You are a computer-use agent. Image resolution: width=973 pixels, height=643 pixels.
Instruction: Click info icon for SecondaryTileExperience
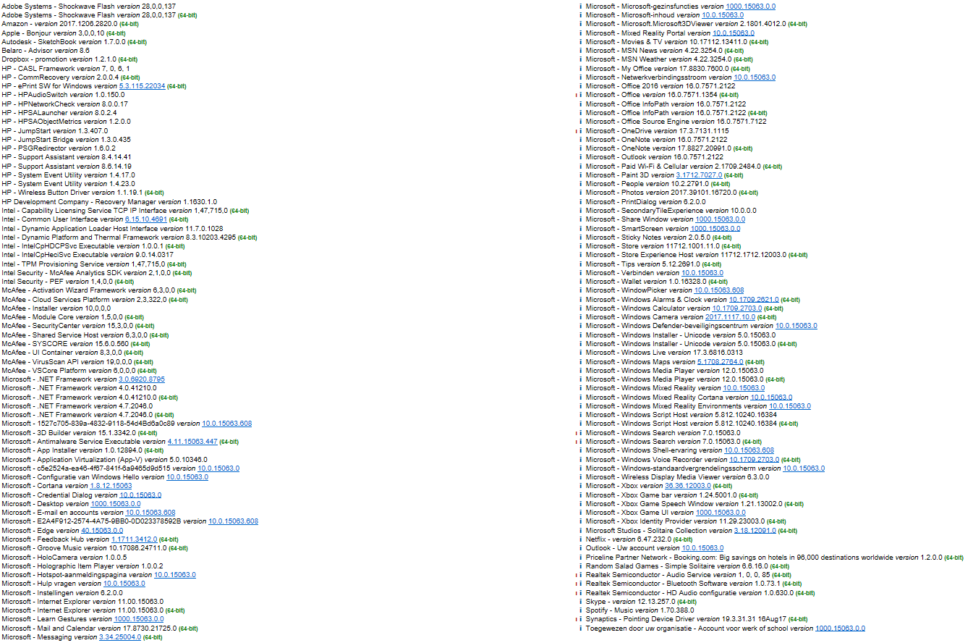580,211
